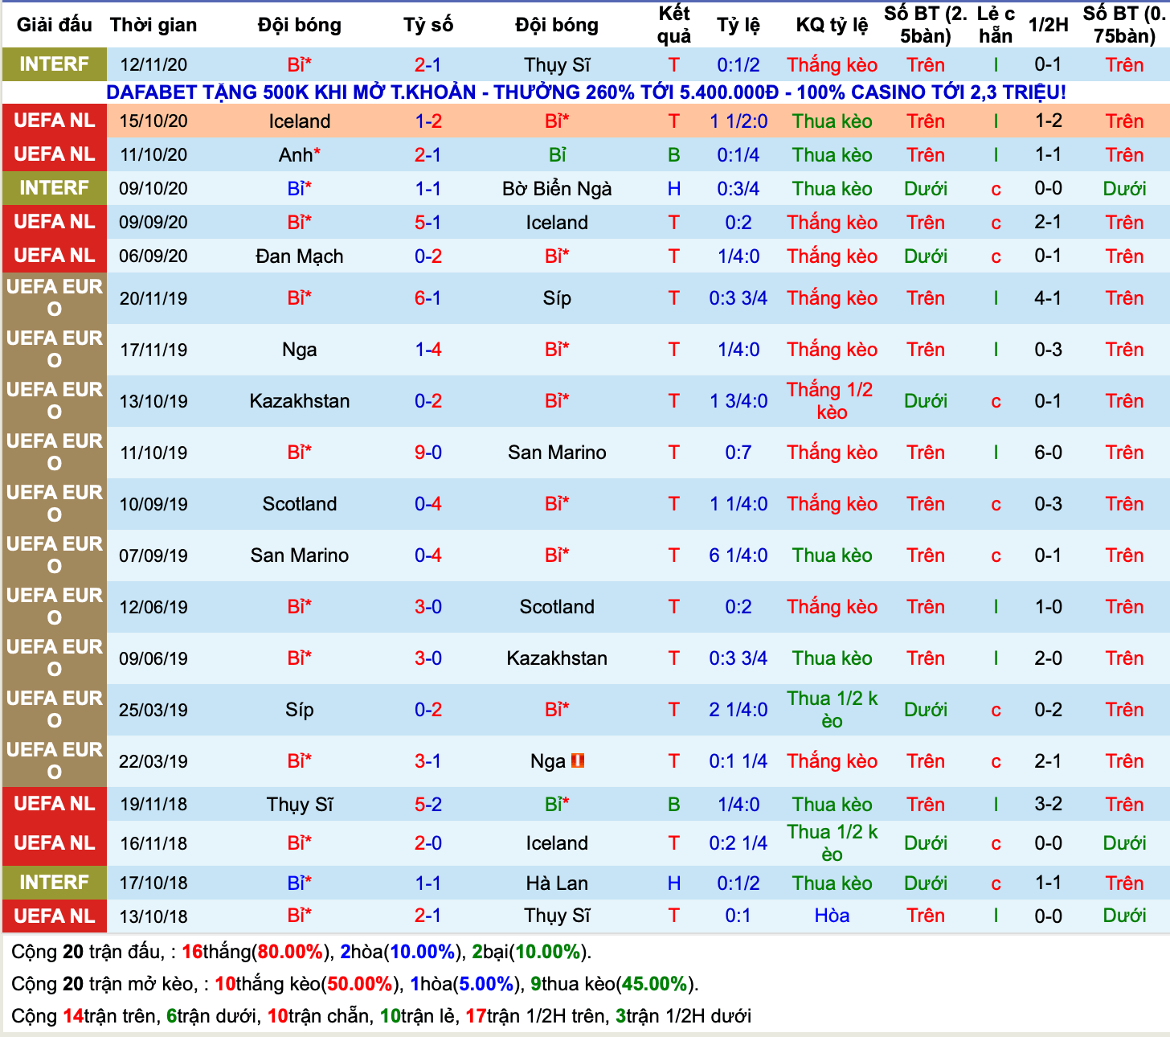The width and height of the screenshot is (1170, 1037).
Task: Click the 1-4 score of Nga vs Bỉ
Action: pos(427,350)
